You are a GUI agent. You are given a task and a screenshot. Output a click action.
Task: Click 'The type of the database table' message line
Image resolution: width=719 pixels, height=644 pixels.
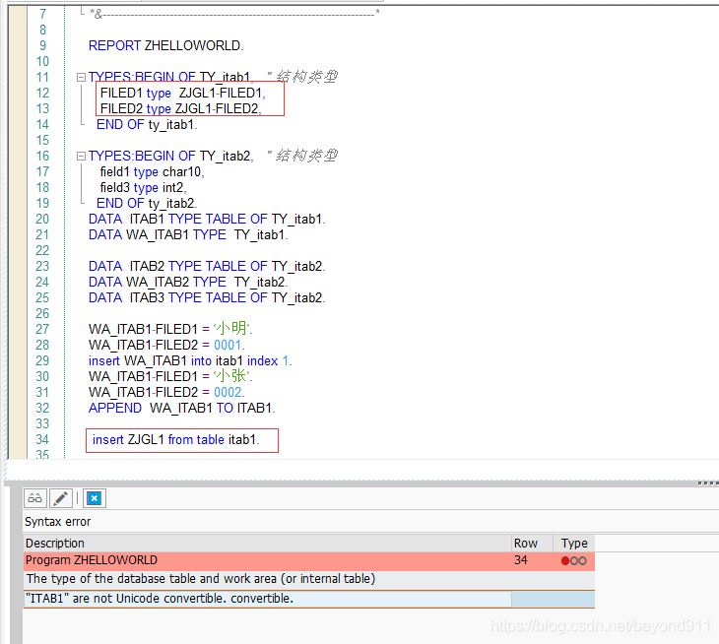[201, 579]
